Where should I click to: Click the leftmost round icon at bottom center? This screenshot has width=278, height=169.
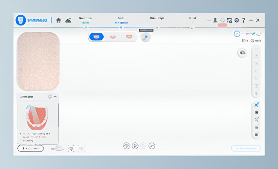tap(127, 146)
